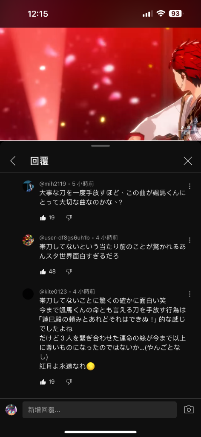Open @user-df8gs6uh1b profile avatar
This screenshot has height=437, width=201.
click(28, 240)
